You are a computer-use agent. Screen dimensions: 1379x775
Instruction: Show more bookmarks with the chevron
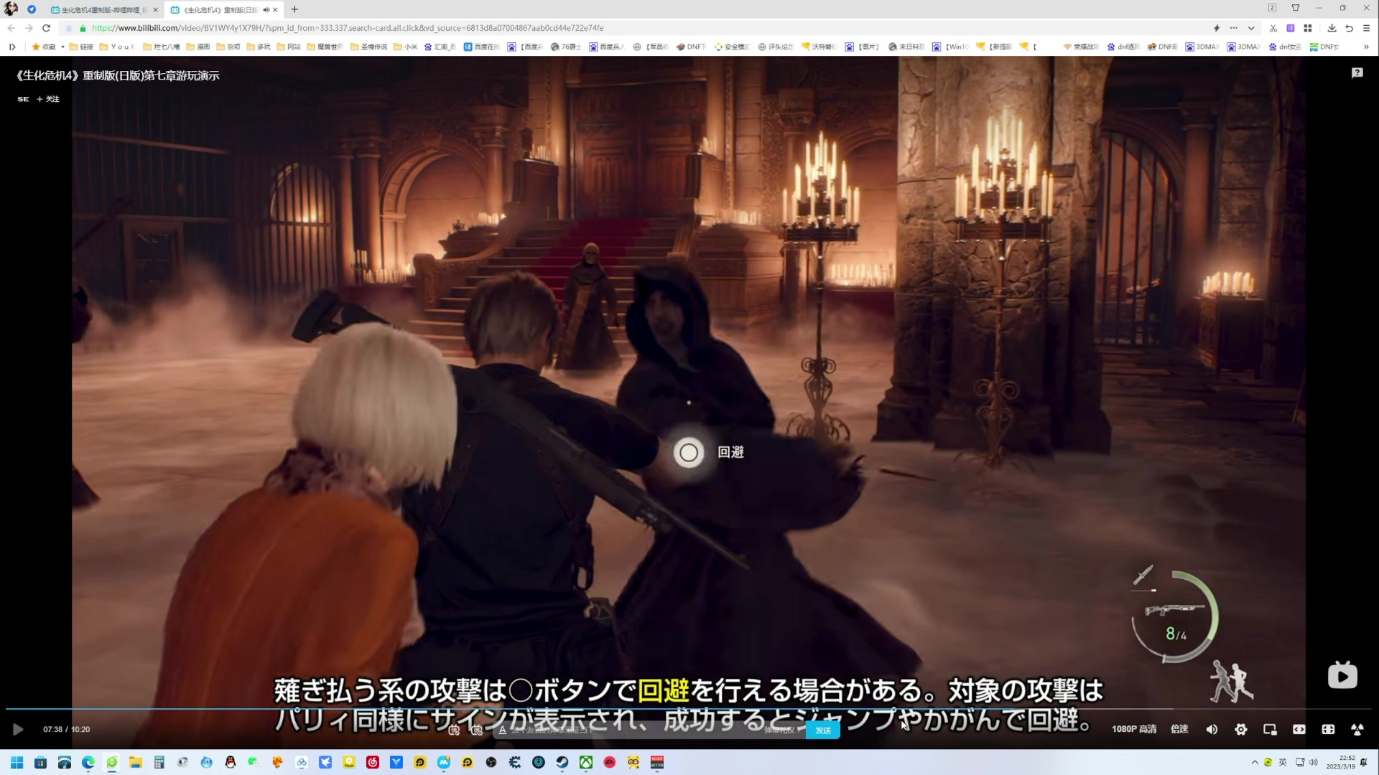(1366, 47)
